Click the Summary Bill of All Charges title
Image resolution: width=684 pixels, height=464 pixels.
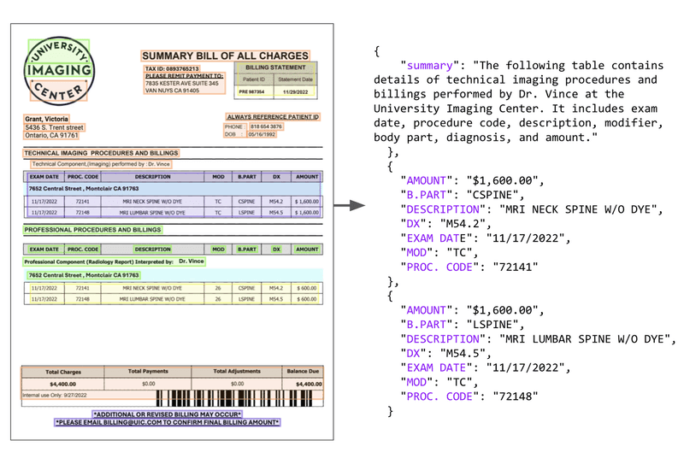[x=225, y=56]
